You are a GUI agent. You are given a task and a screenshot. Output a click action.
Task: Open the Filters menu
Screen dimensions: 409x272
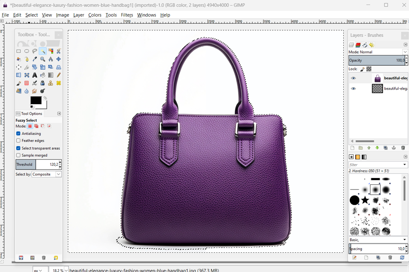[x=127, y=15]
